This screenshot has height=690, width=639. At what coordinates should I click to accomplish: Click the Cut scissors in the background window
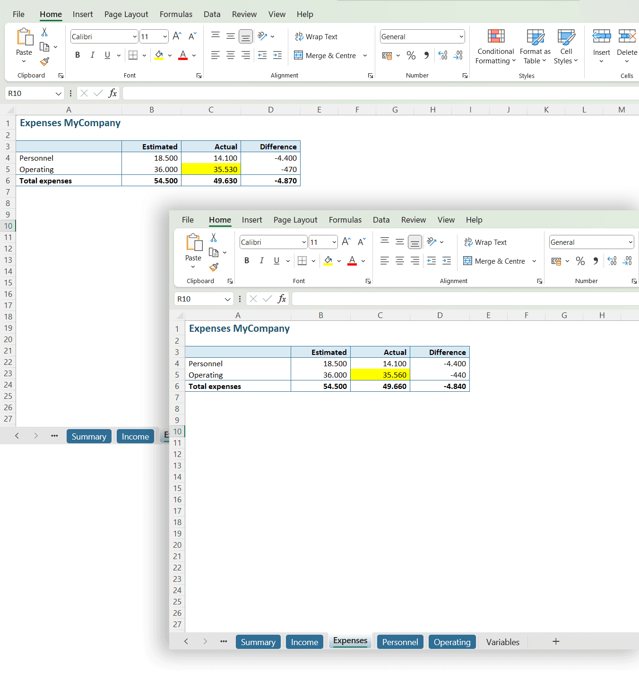tap(44, 32)
